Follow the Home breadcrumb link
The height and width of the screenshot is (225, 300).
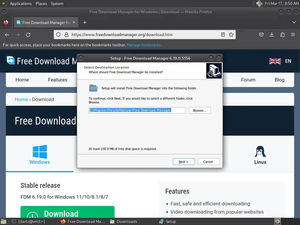pyautogui.click(x=21, y=100)
